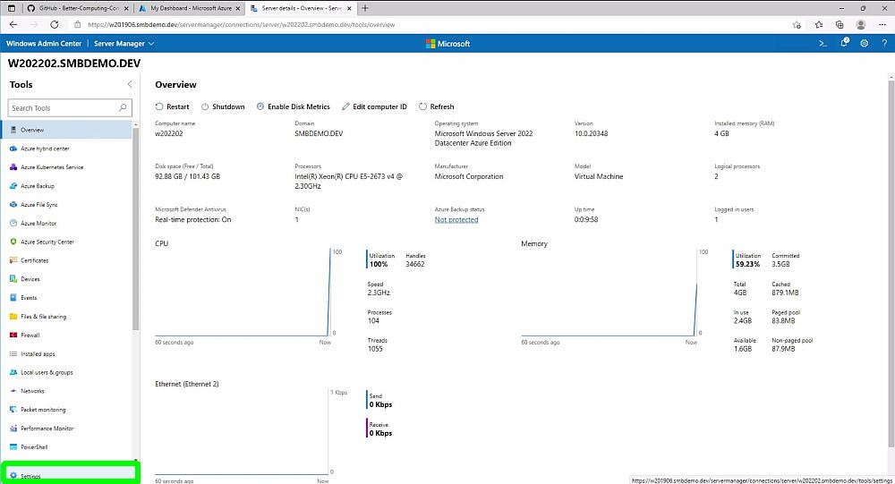Click the main page vertical scrollbar

(x=891, y=262)
